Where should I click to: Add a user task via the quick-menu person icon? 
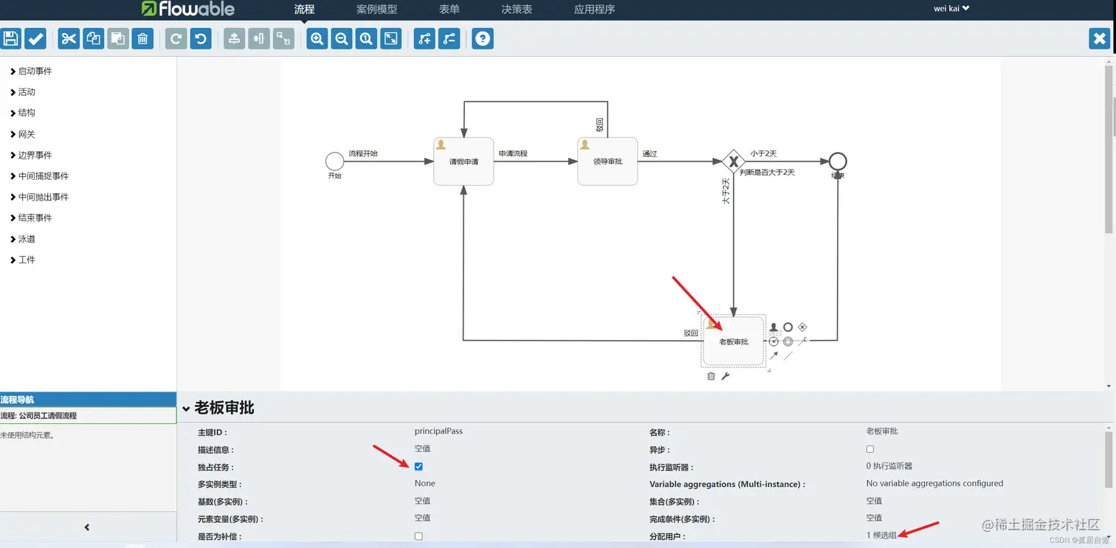774,327
